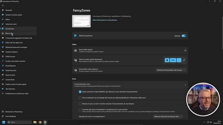Click the Tasto di scelta rapida Attivazione icon
The image size is (223, 125).
(76, 60)
